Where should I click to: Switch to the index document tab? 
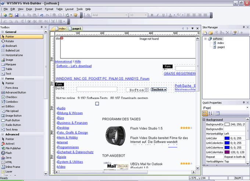pyautogui.click(x=60, y=29)
